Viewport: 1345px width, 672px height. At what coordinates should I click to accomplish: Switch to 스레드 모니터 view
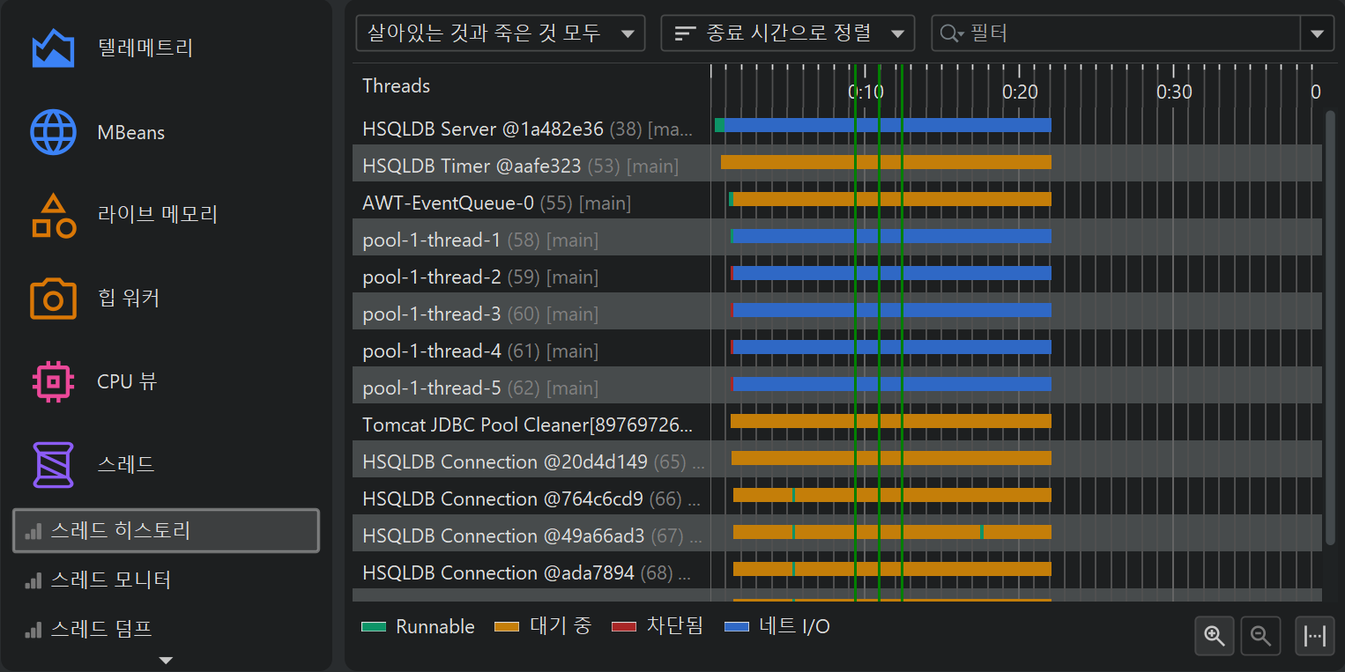click(x=110, y=580)
